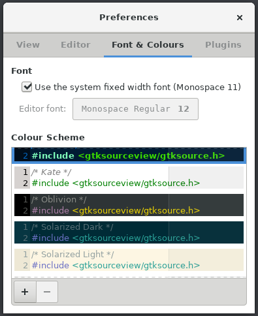The width and height of the screenshot is (258, 316).
Task: Toggle use system fixed width font checkbox
Action: click(x=27, y=87)
